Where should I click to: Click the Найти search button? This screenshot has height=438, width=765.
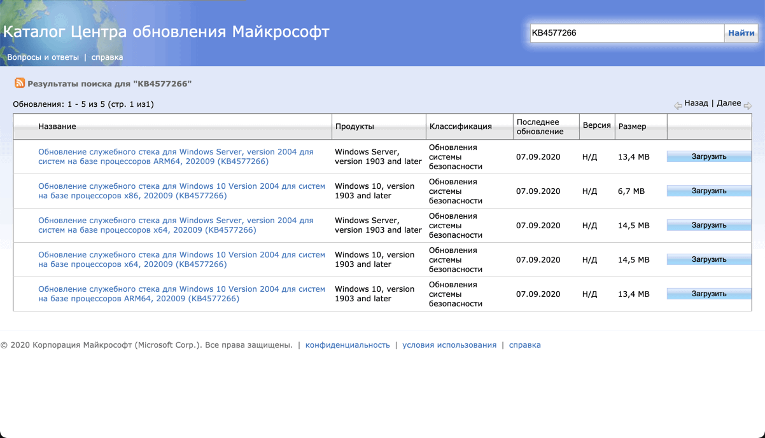point(741,33)
